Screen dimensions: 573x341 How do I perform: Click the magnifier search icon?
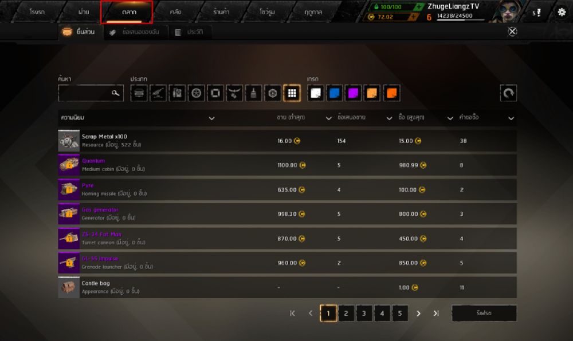[x=116, y=93]
